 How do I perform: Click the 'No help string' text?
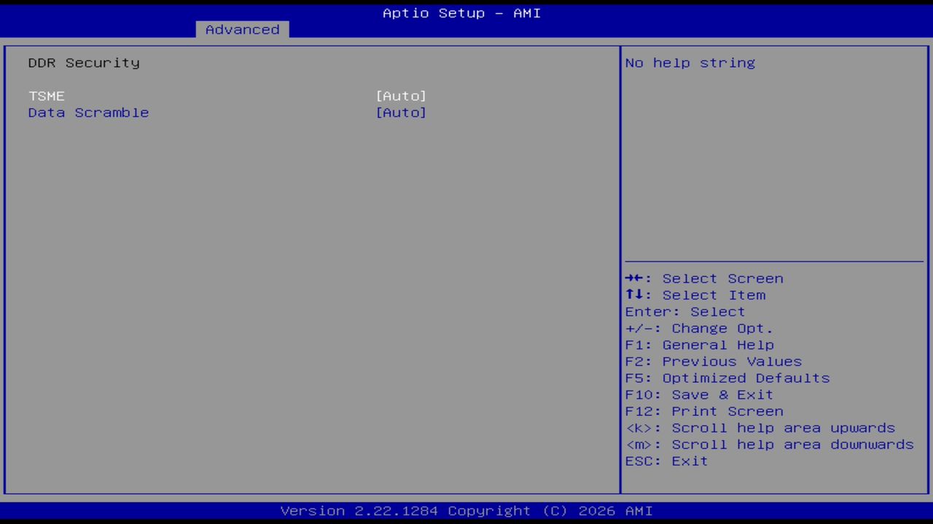pyautogui.click(x=690, y=63)
